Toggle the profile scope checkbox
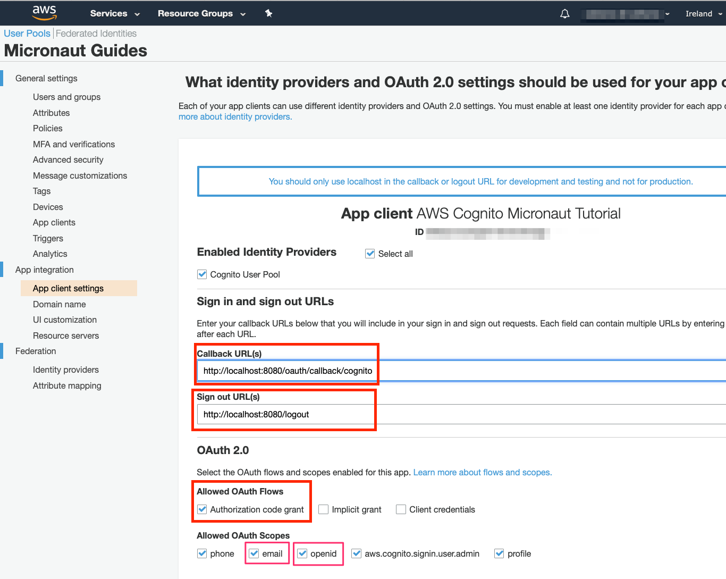Image resolution: width=726 pixels, height=579 pixels. 499,553
